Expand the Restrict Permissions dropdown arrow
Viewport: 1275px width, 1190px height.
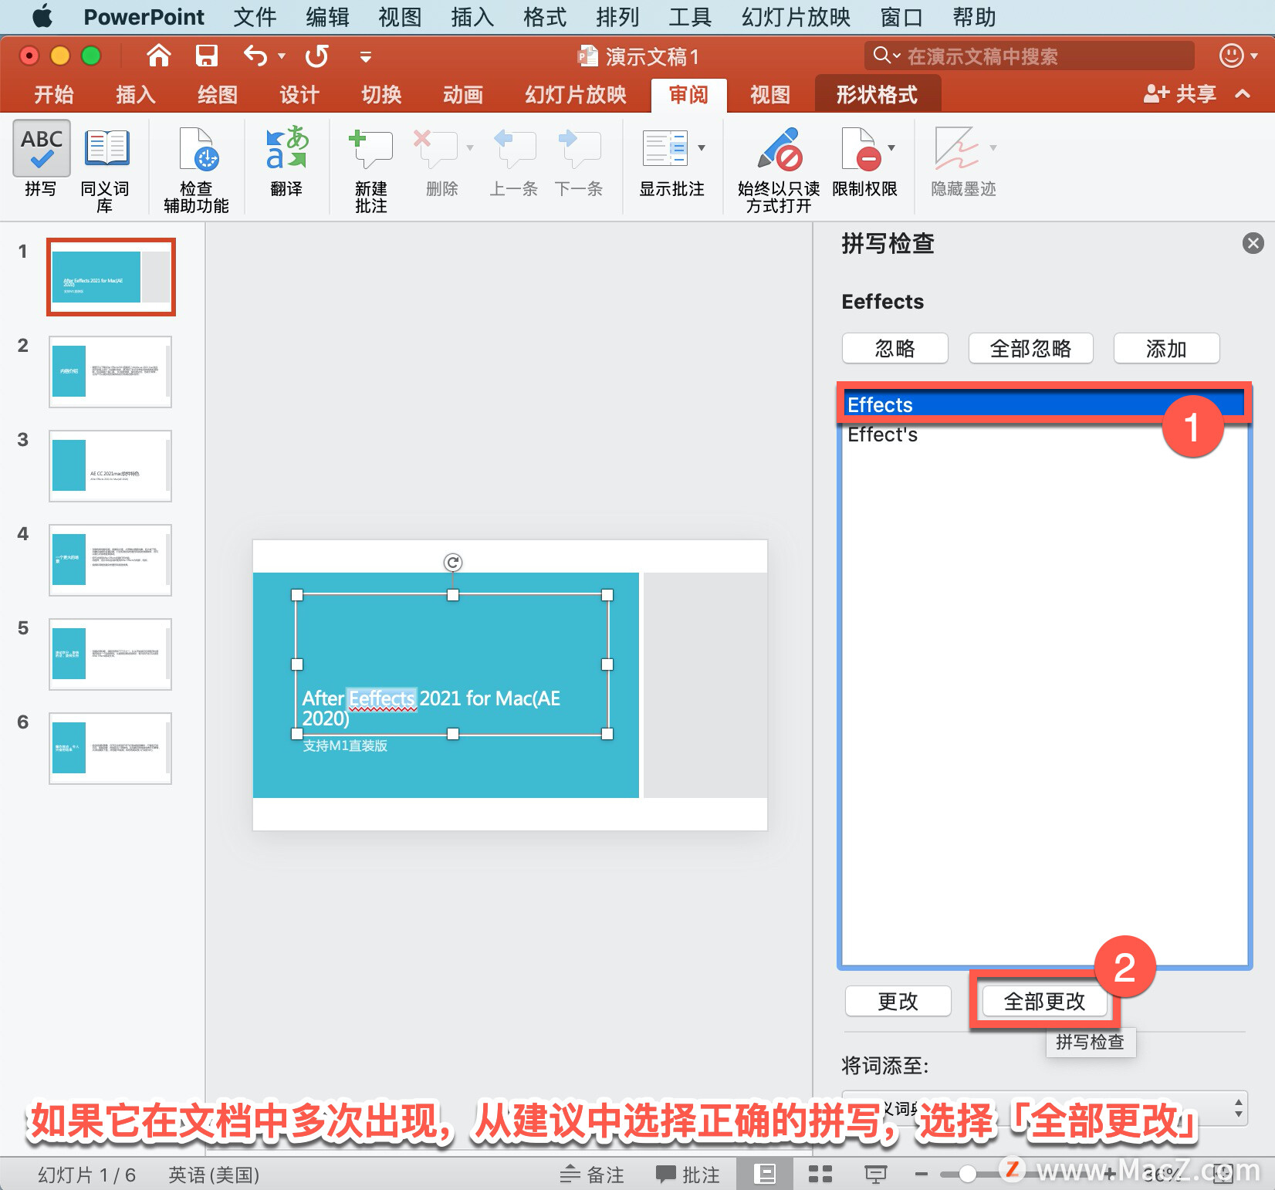tap(891, 147)
